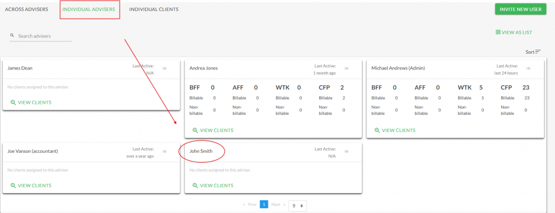555x213 pixels.
Task: Click Andrea Jones' CFP count
Action: pyautogui.click(x=342, y=88)
